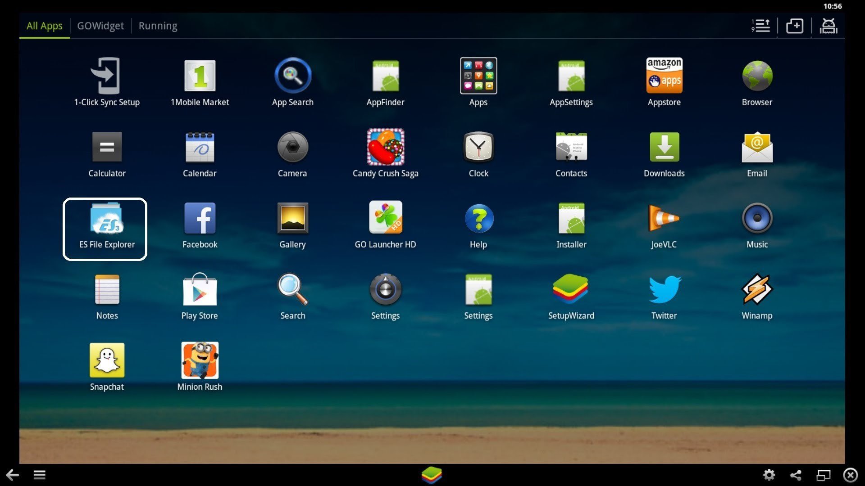The image size is (865, 486).
Task: Click the back navigation arrow
Action: [13, 475]
